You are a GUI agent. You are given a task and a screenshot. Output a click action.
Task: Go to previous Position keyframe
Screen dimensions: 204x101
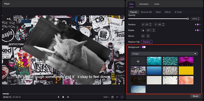[196, 25]
